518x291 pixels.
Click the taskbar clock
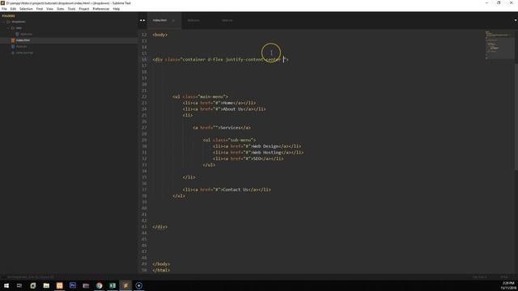click(508, 285)
